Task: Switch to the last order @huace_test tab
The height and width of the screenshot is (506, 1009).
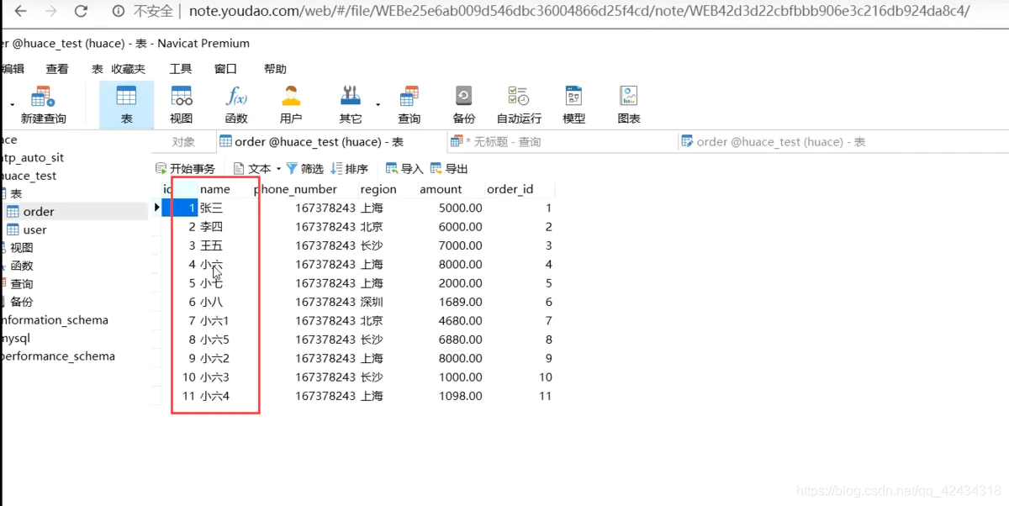Action: (774, 142)
